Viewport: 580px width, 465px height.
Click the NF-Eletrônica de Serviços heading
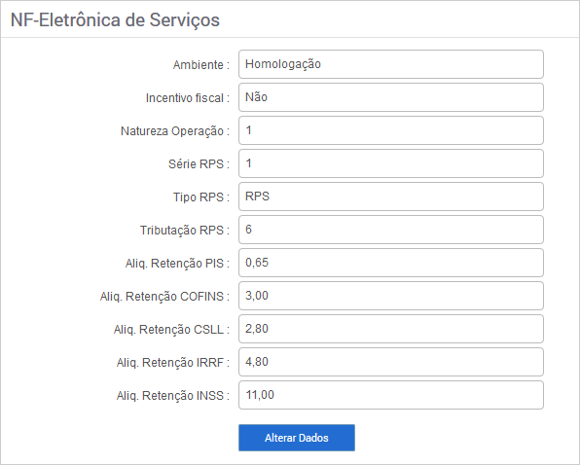tap(115, 20)
